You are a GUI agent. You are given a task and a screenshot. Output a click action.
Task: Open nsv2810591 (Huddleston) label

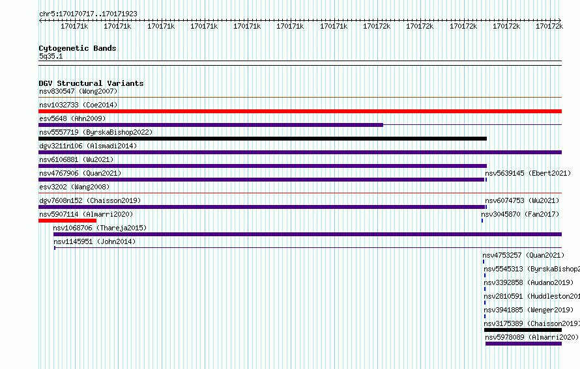532,296
